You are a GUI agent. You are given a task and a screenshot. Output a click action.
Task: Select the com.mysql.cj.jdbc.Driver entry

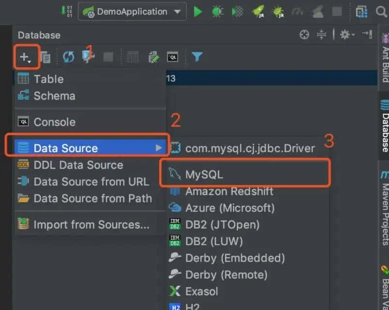click(249, 148)
